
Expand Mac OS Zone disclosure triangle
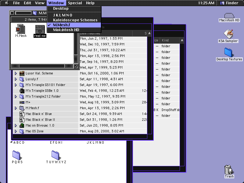(x=16, y=131)
